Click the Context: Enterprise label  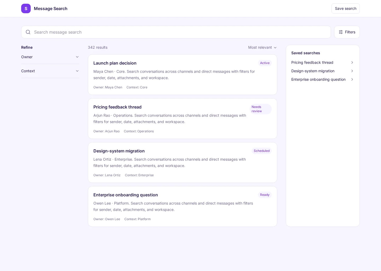tap(139, 175)
